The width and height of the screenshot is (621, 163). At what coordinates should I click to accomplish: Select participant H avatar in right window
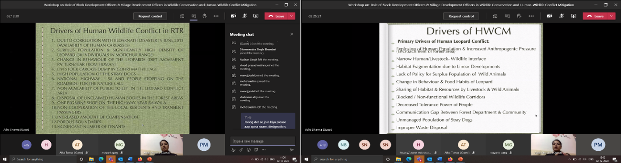(x=418, y=145)
